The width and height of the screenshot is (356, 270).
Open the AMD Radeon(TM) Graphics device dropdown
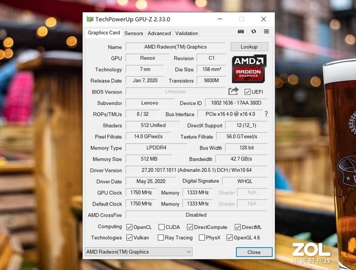click(x=139, y=252)
